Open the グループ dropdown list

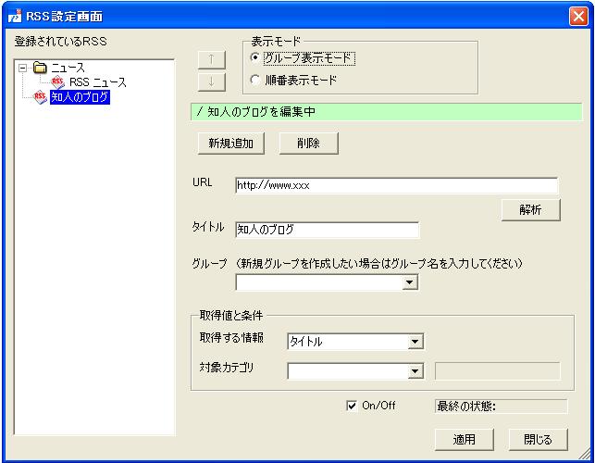click(x=410, y=282)
